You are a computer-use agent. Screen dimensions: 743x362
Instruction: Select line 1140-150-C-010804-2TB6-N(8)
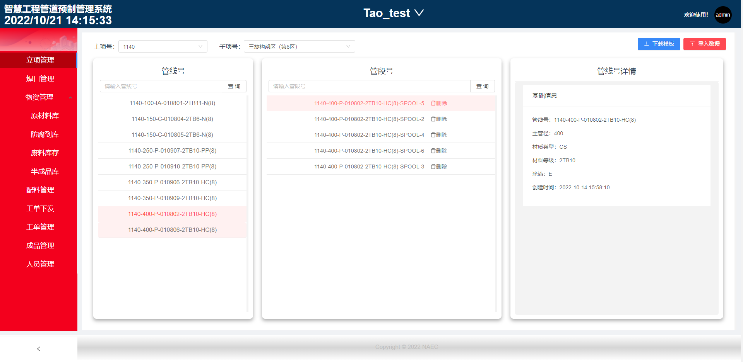(172, 119)
